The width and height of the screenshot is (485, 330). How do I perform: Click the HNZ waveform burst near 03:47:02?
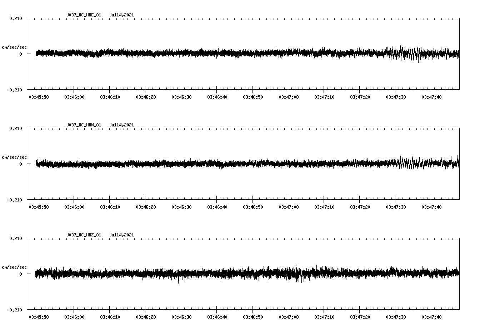pyautogui.click(x=297, y=274)
